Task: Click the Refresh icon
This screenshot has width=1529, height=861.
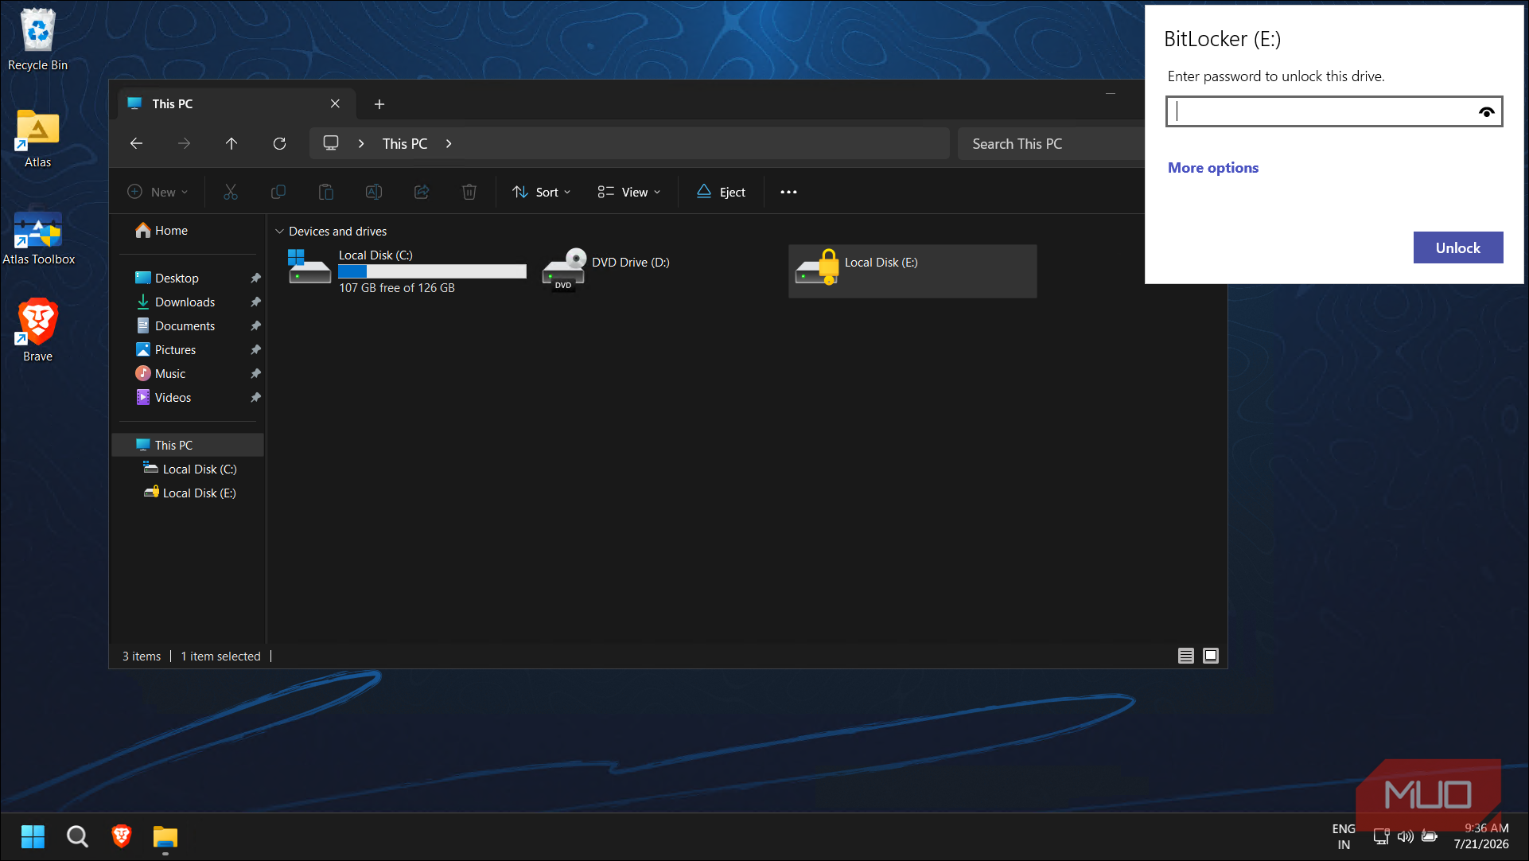Action: [x=279, y=143]
